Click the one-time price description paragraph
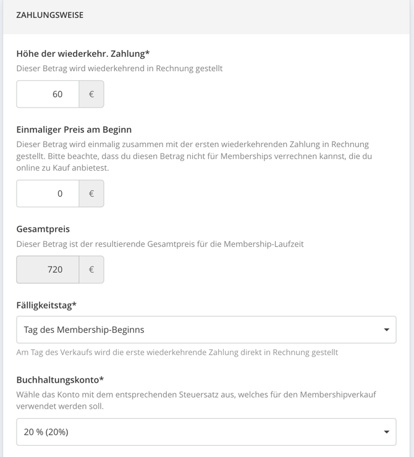The width and height of the screenshot is (414, 457). coord(194,156)
